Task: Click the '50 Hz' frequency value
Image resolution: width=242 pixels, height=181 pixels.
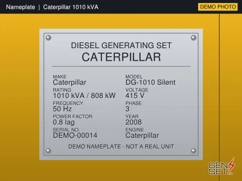Action: (x=63, y=109)
